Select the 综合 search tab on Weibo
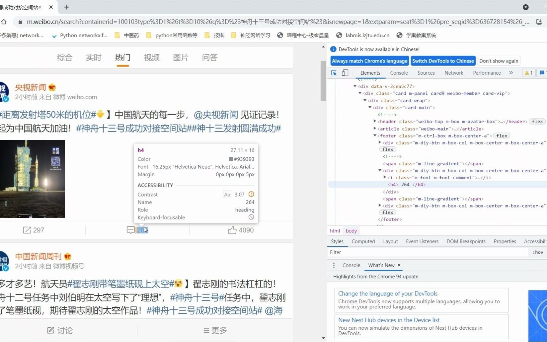 click(64, 57)
